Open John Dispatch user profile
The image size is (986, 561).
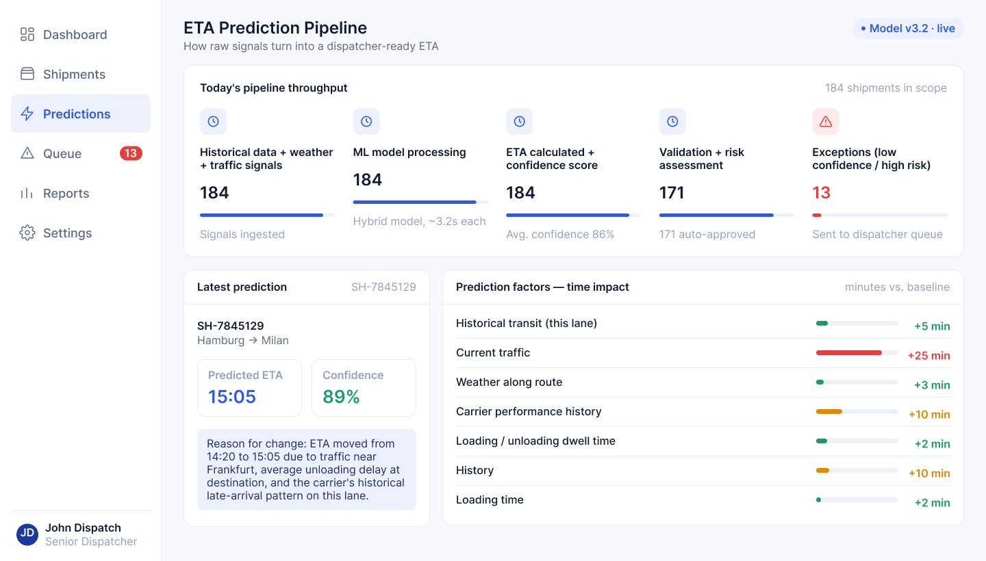point(81,534)
